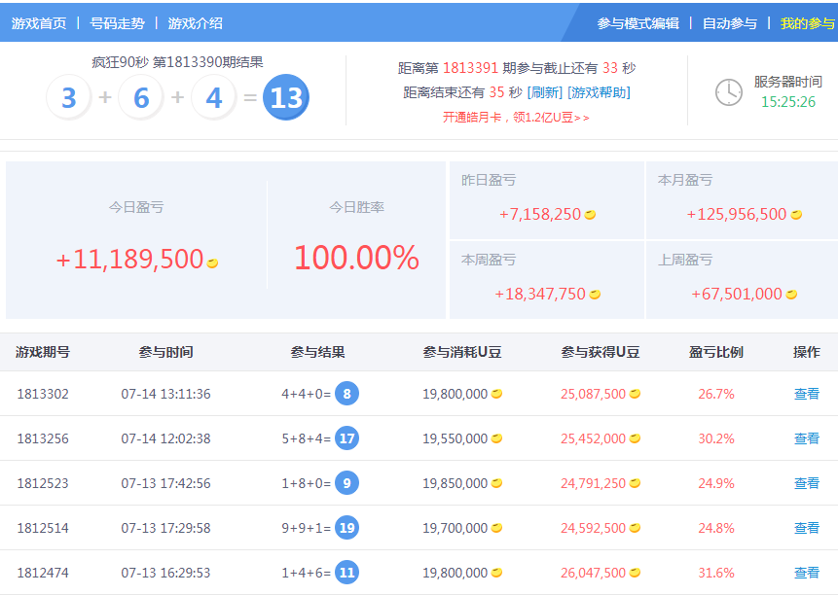Click result badge 17 for period 1813256
The height and width of the screenshot is (595, 838).
point(346,438)
